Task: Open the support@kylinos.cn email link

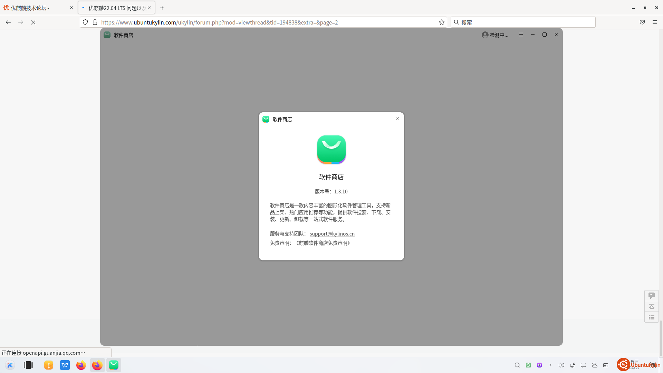Action: 332,234
